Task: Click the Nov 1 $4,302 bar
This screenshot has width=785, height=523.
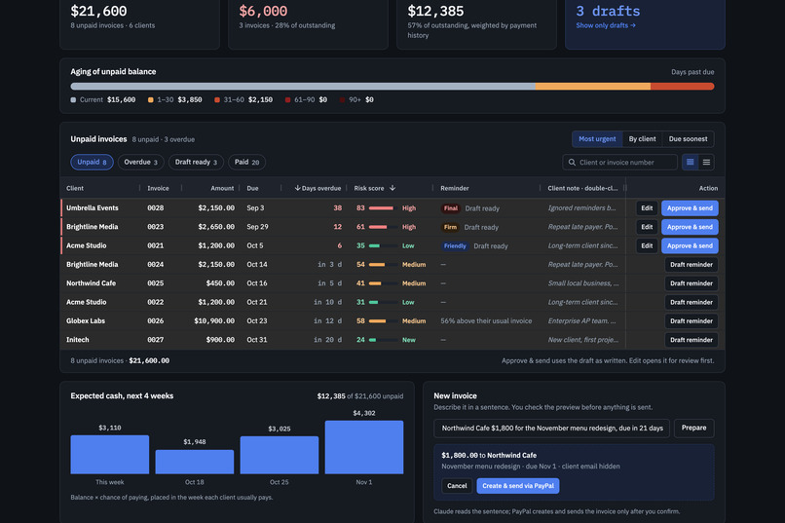Action: pos(364,447)
